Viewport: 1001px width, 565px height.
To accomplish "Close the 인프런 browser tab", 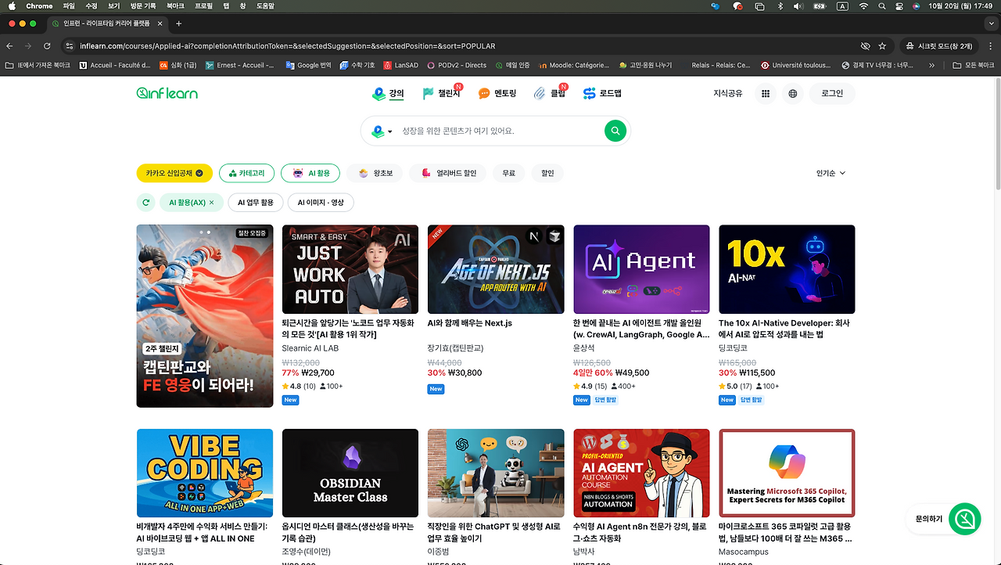I will coord(159,23).
